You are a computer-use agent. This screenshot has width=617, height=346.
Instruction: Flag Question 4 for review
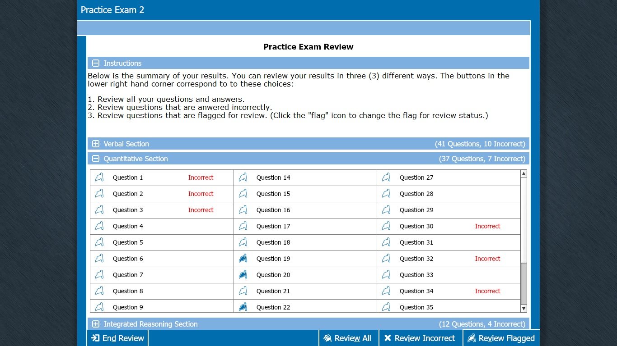99,226
